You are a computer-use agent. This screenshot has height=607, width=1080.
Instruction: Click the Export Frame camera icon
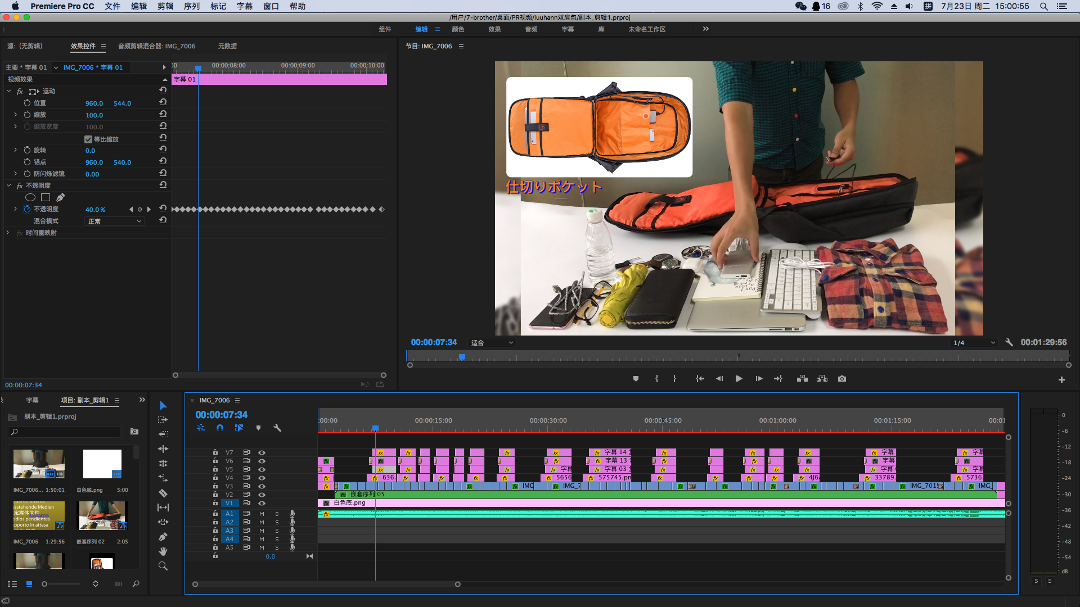[x=841, y=379]
